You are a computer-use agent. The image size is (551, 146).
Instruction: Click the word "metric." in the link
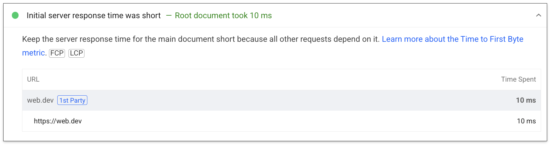click(34, 53)
